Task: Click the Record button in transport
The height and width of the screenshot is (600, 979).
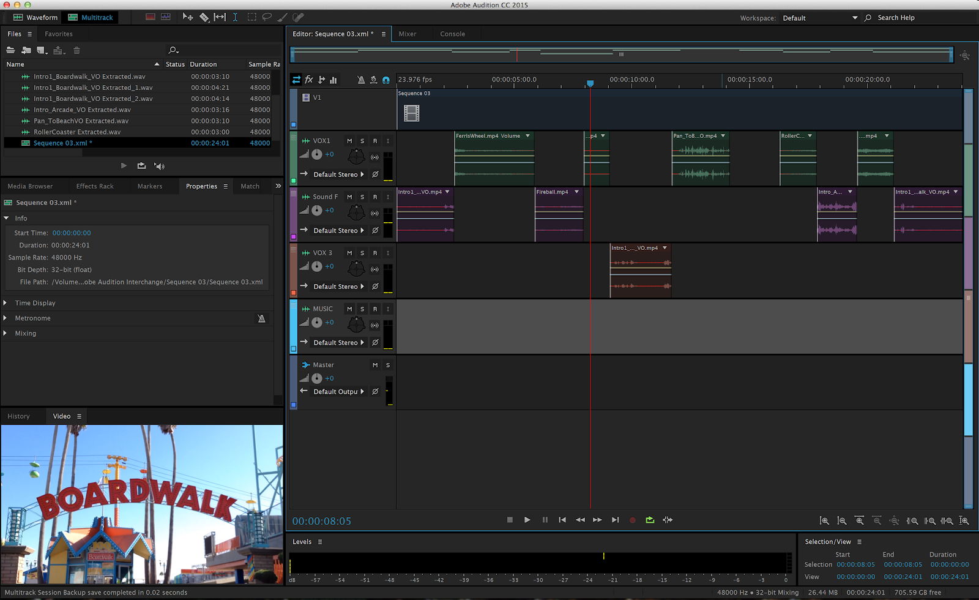Action: pos(632,520)
